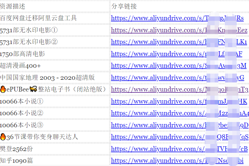The height and width of the screenshot is (166, 249).
Task: Open the share link for 5731部无水印电影①
Action: (179, 30)
